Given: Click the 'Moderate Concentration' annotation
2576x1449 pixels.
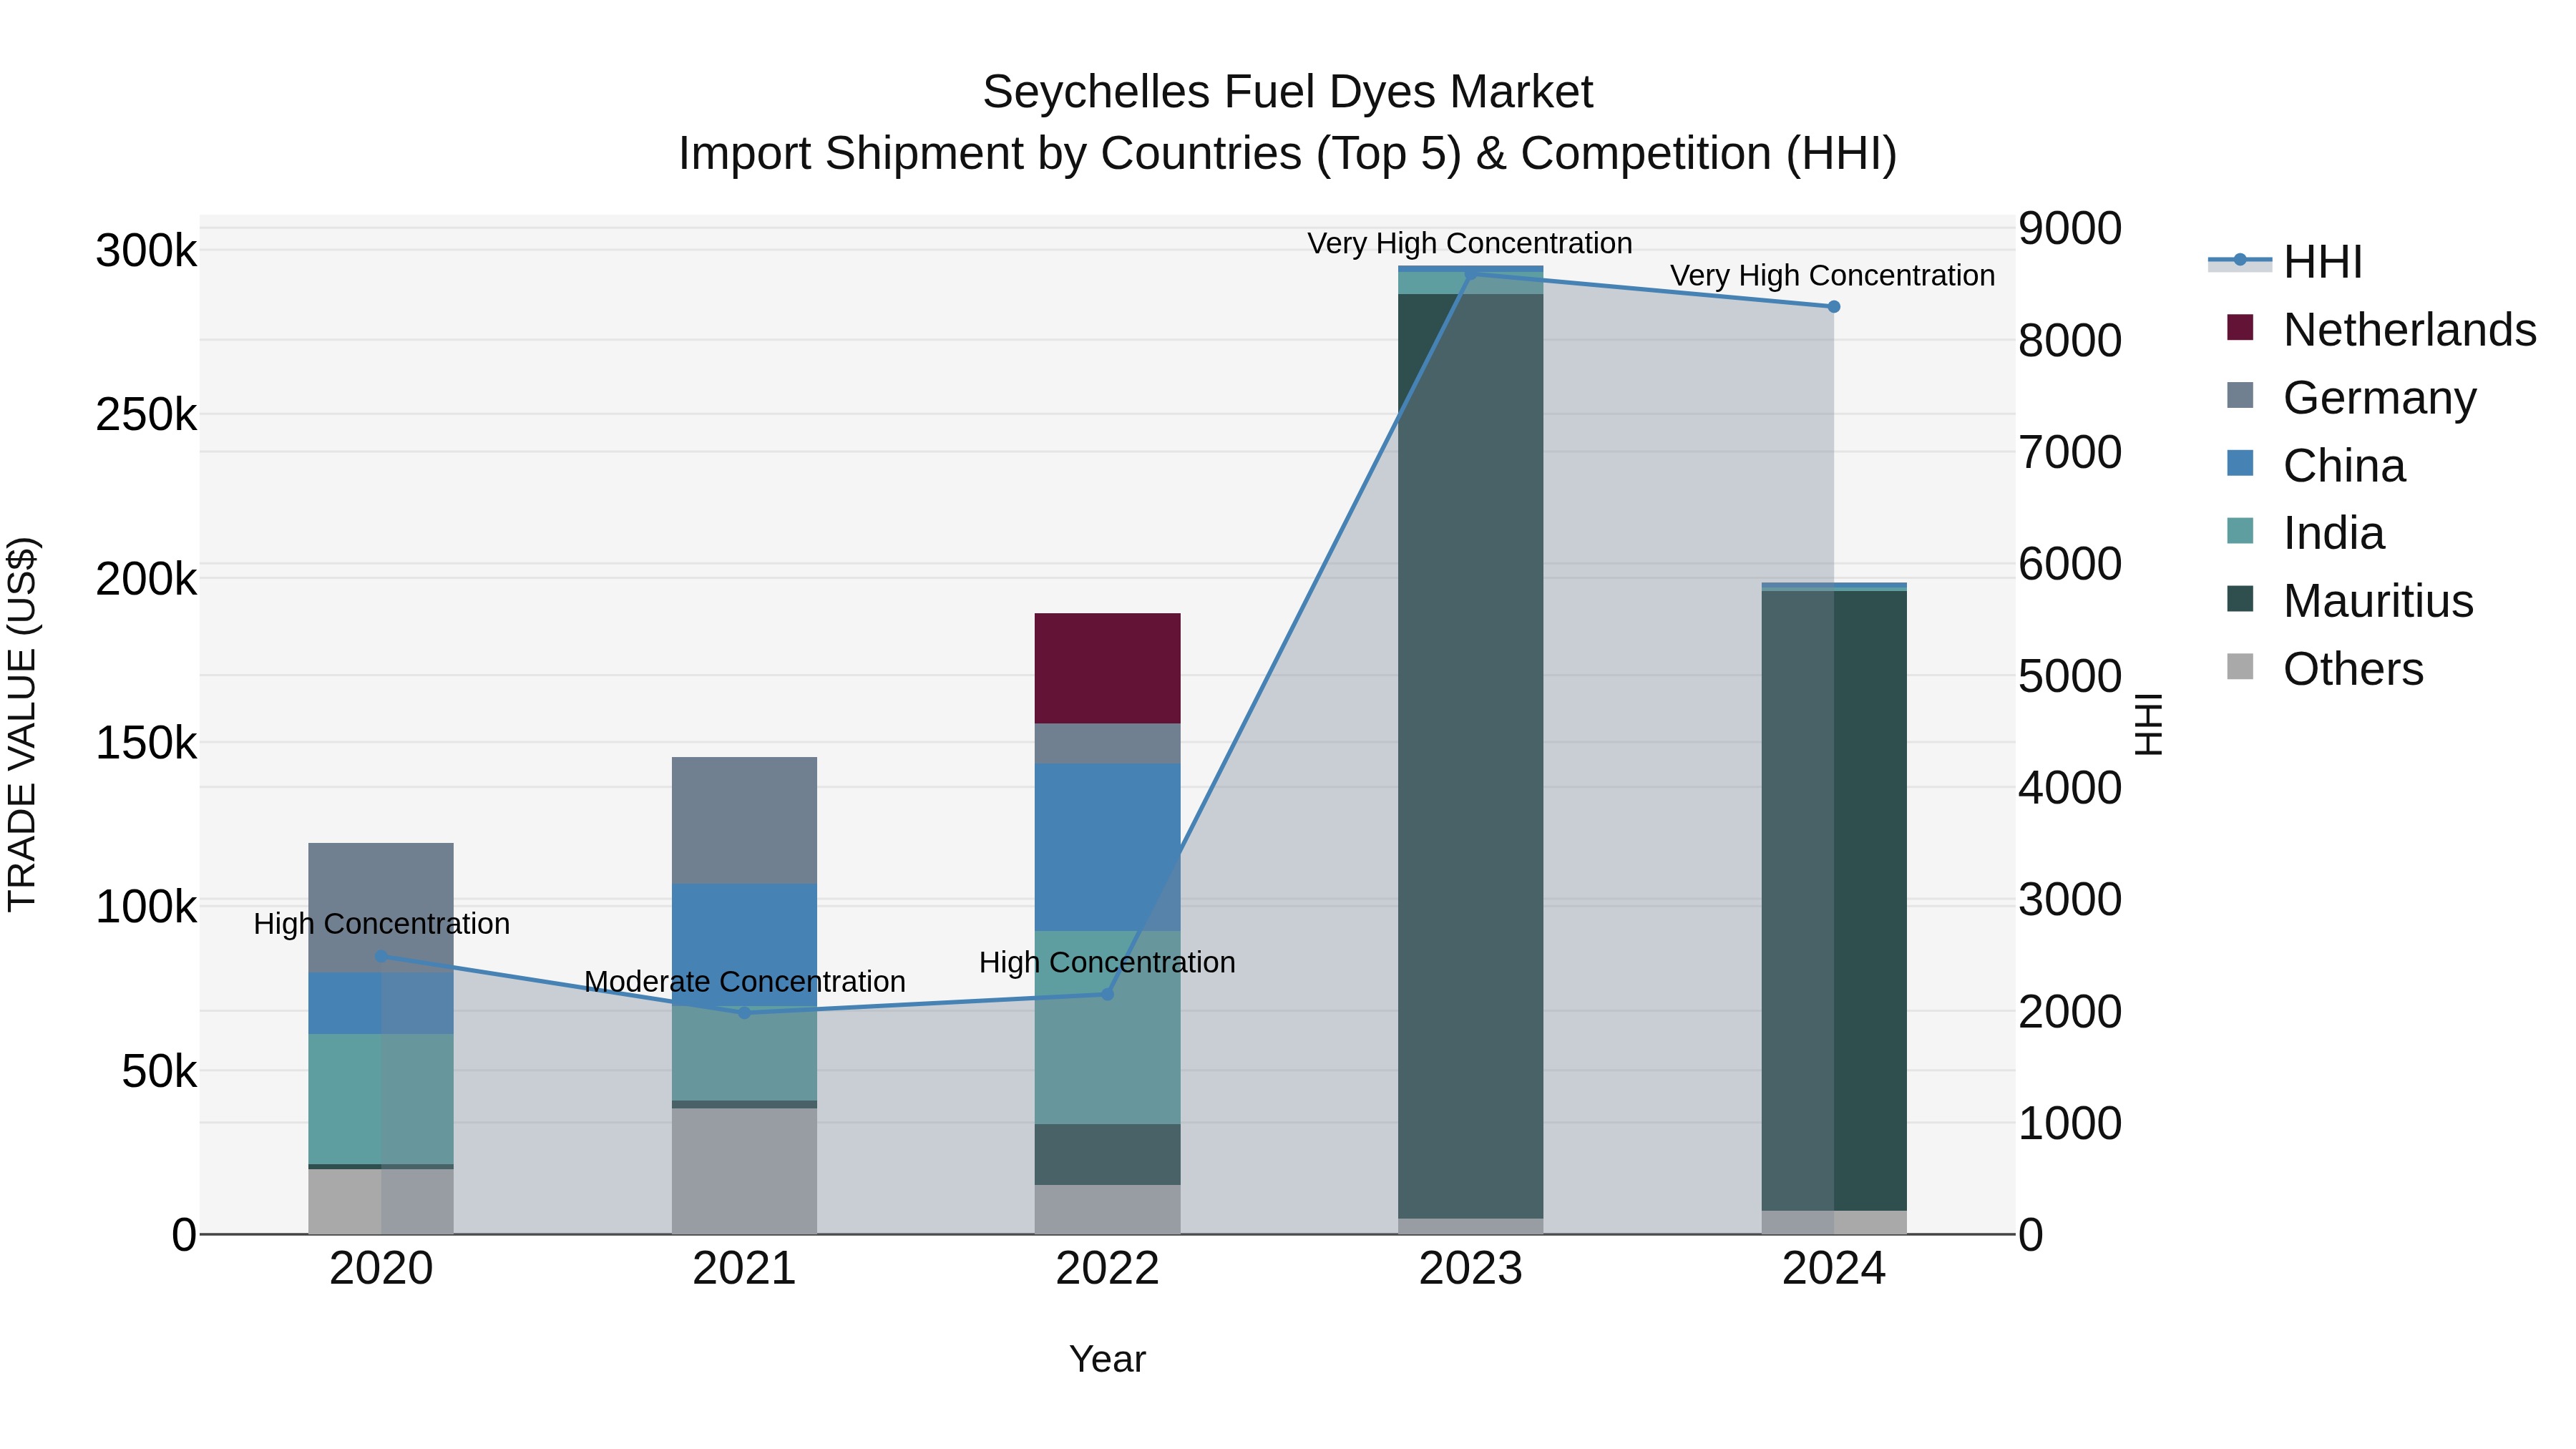Looking at the screenshot, I should [x=745, y=982].
